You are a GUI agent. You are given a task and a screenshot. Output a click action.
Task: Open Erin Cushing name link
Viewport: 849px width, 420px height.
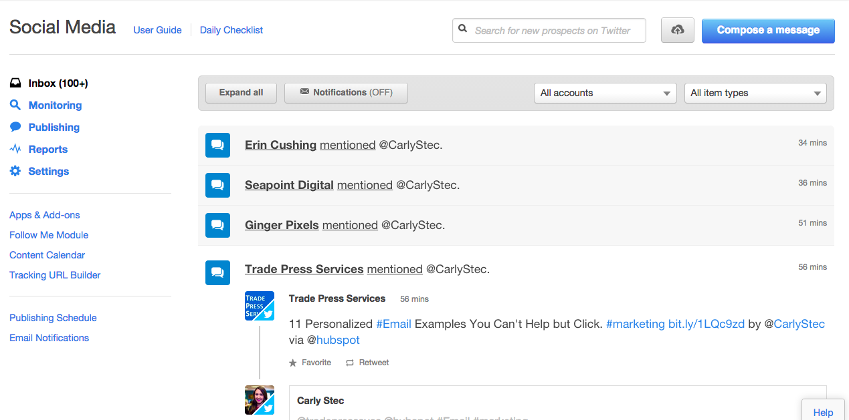(x=280, y=145)
